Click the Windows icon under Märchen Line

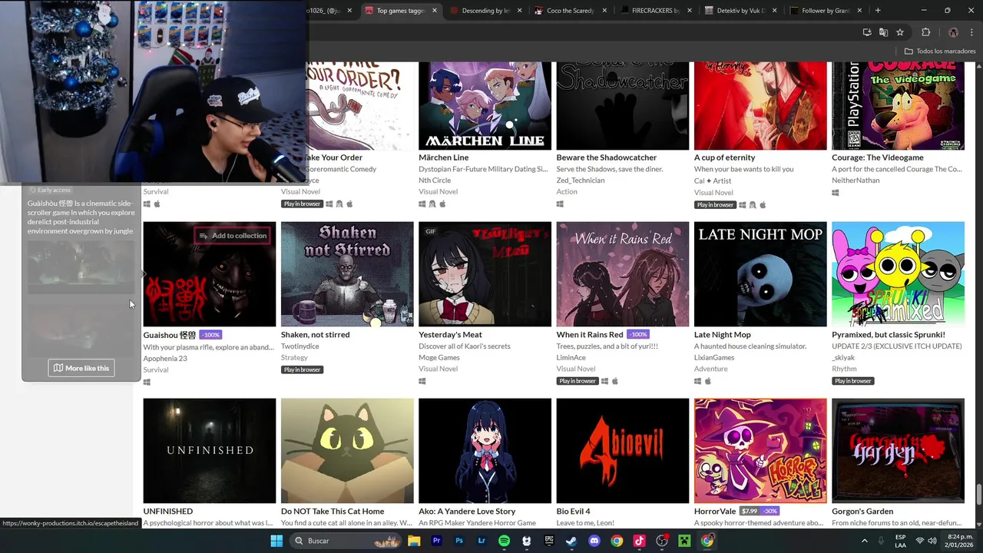[422, 204]
